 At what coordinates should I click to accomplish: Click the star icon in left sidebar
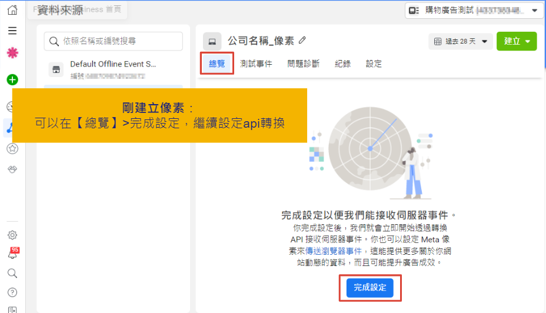[x=12, y=149]
